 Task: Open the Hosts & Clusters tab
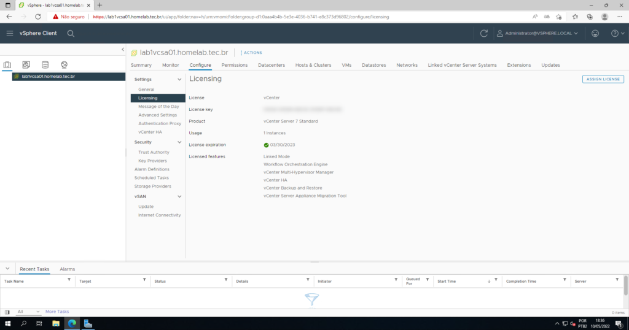point(313,65)
